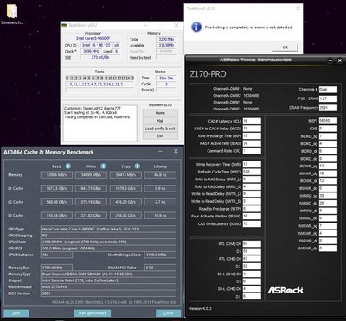
Task: Click the Refresh Cycle Time (tRFC) field
Action: (252, 172)
